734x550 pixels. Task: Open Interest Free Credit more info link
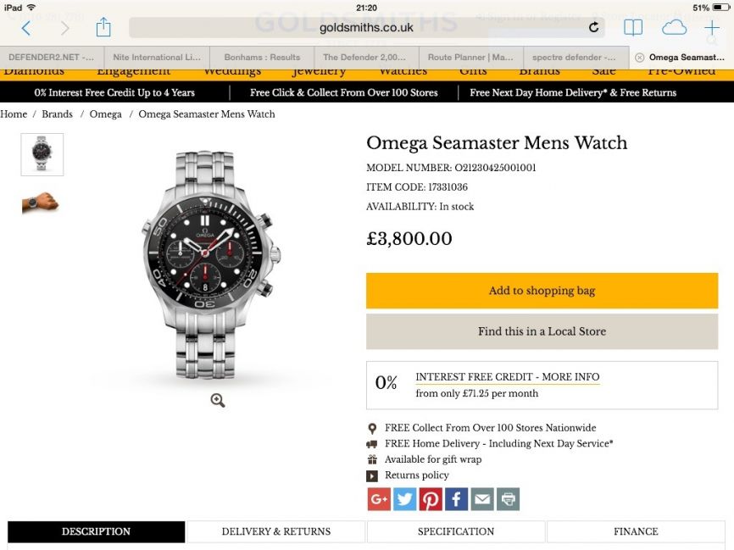508,377
